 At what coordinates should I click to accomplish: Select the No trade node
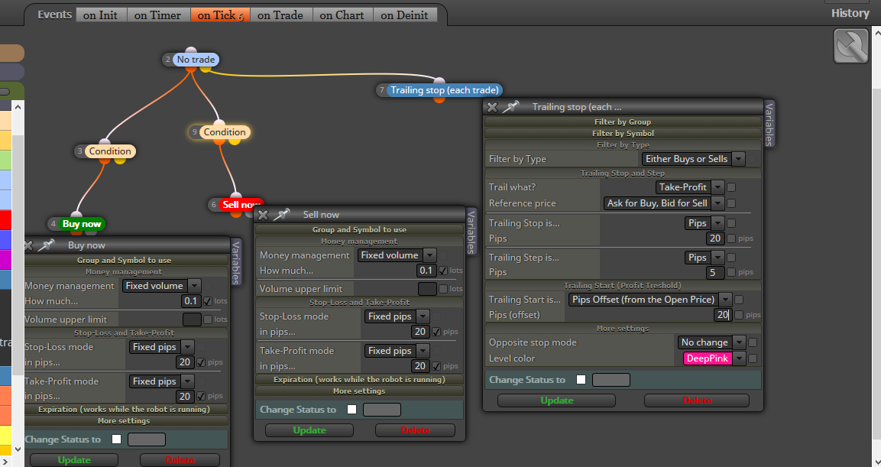coord(196,60)
